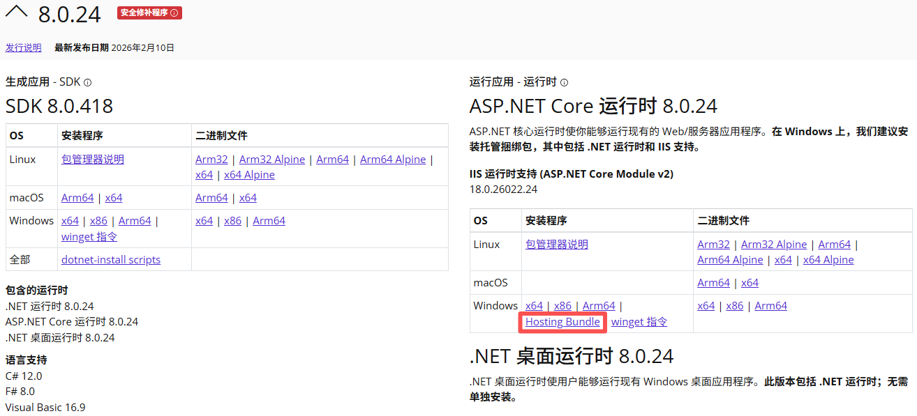917x416 pixels.
Task: Download SDK Windows x64 installer
Action: click(x=70, y=220)
